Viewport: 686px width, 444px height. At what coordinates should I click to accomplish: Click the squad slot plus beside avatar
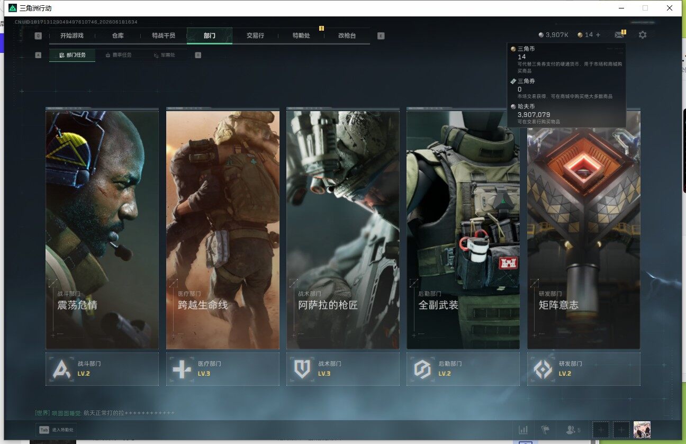tap(621, 430)
